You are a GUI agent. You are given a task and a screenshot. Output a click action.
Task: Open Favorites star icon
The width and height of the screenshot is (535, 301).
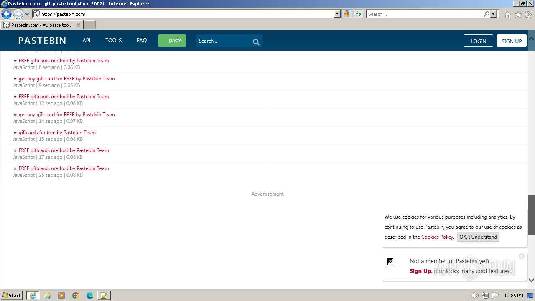(x=518, y=15)
